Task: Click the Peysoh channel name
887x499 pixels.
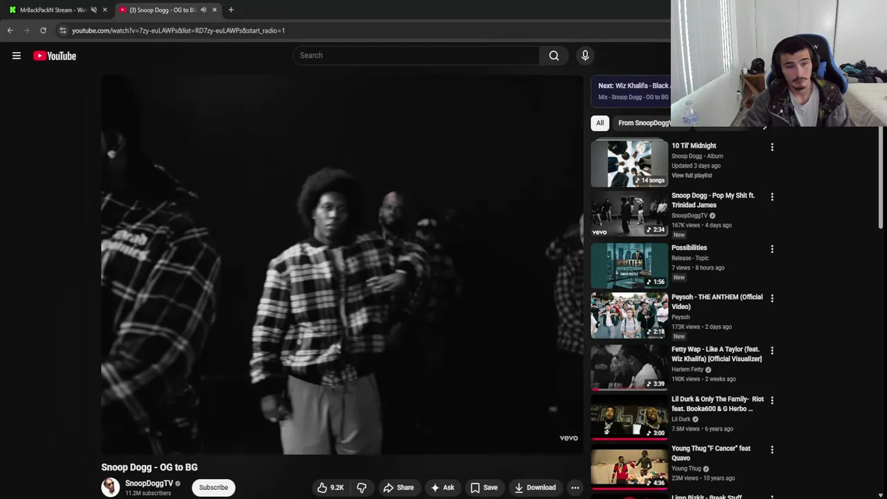Action: tap(680, 317)
